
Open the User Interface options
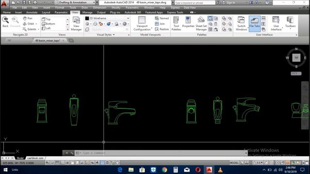coord(276,24)
